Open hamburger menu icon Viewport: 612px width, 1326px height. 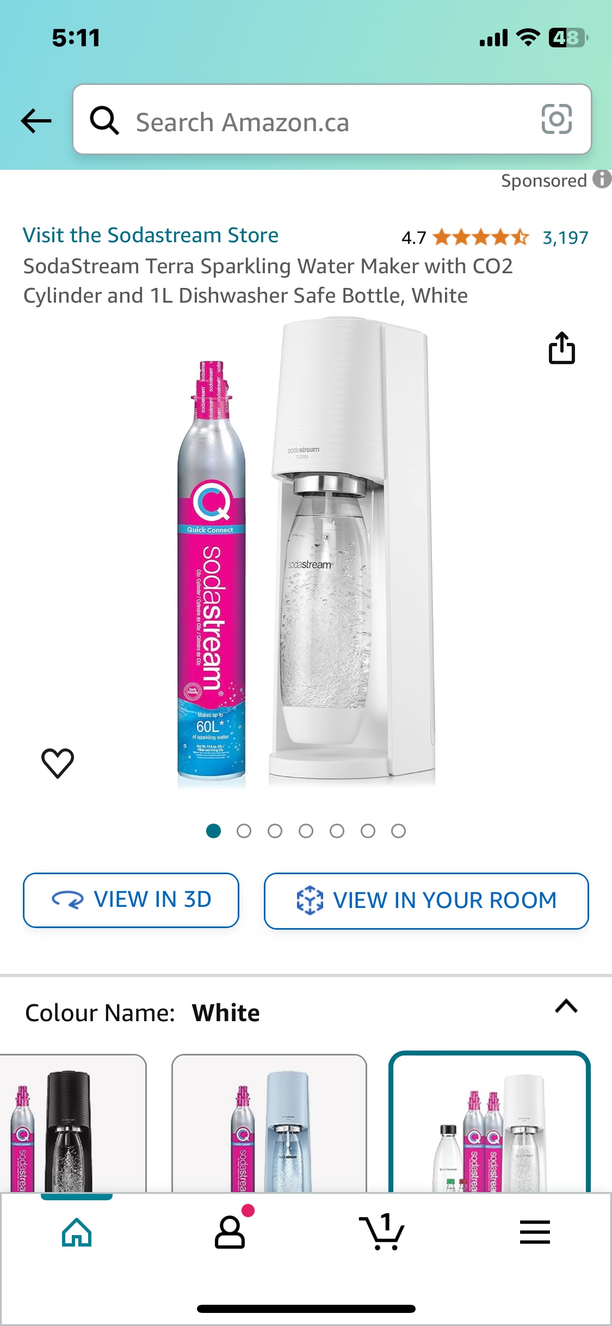pos(535,1232)
